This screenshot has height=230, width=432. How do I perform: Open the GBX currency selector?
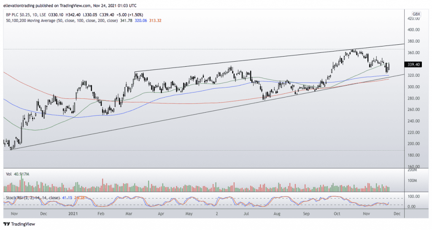tap(416, 14)
